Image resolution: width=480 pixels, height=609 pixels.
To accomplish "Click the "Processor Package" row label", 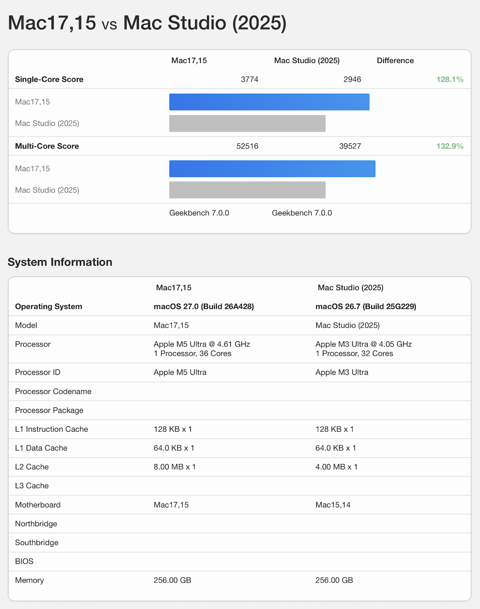I will tap(49, 410).
